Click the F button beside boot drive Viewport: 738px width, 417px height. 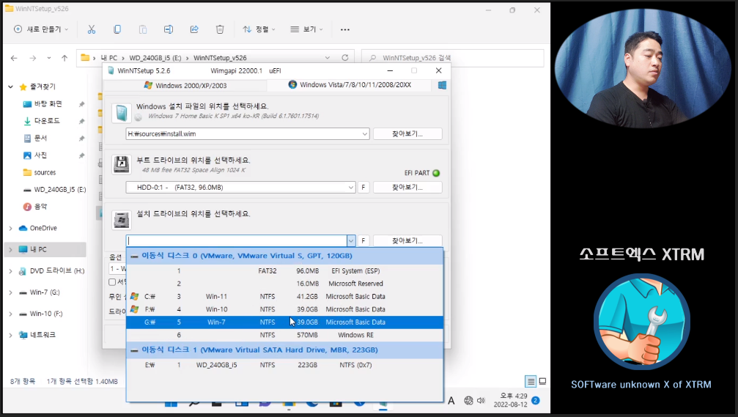(x=364, y=188)
